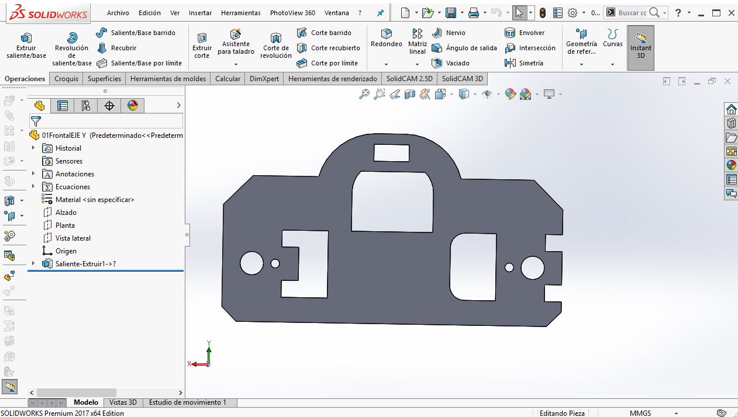Open the Herramientas menu

[241, 13]
